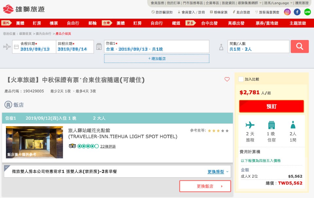Open the 門市服務專區 link
The width and height of the screenshot is (314, 198).
coord(193,3)
